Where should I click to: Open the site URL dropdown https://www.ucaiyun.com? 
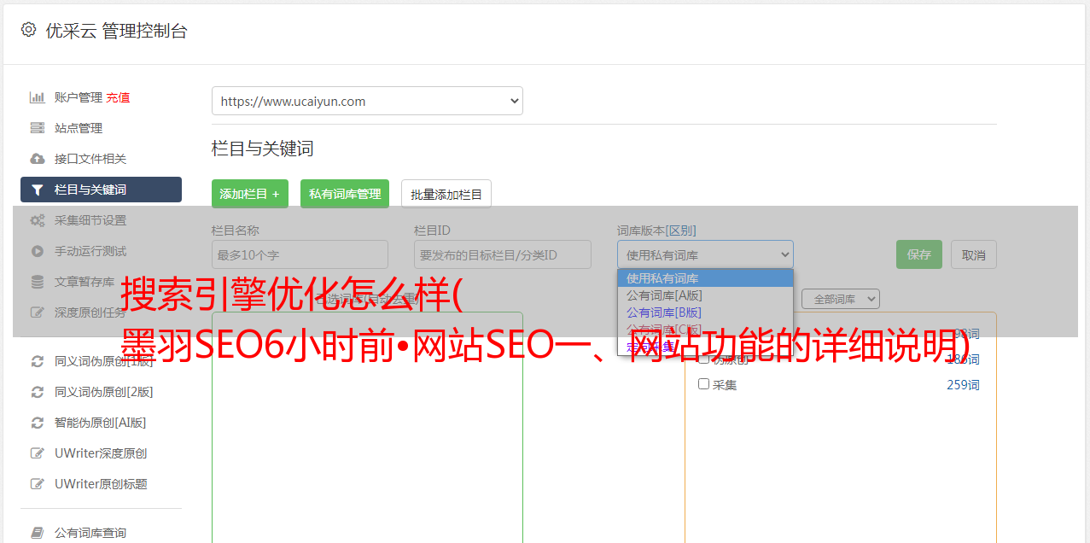pos(367,101)
